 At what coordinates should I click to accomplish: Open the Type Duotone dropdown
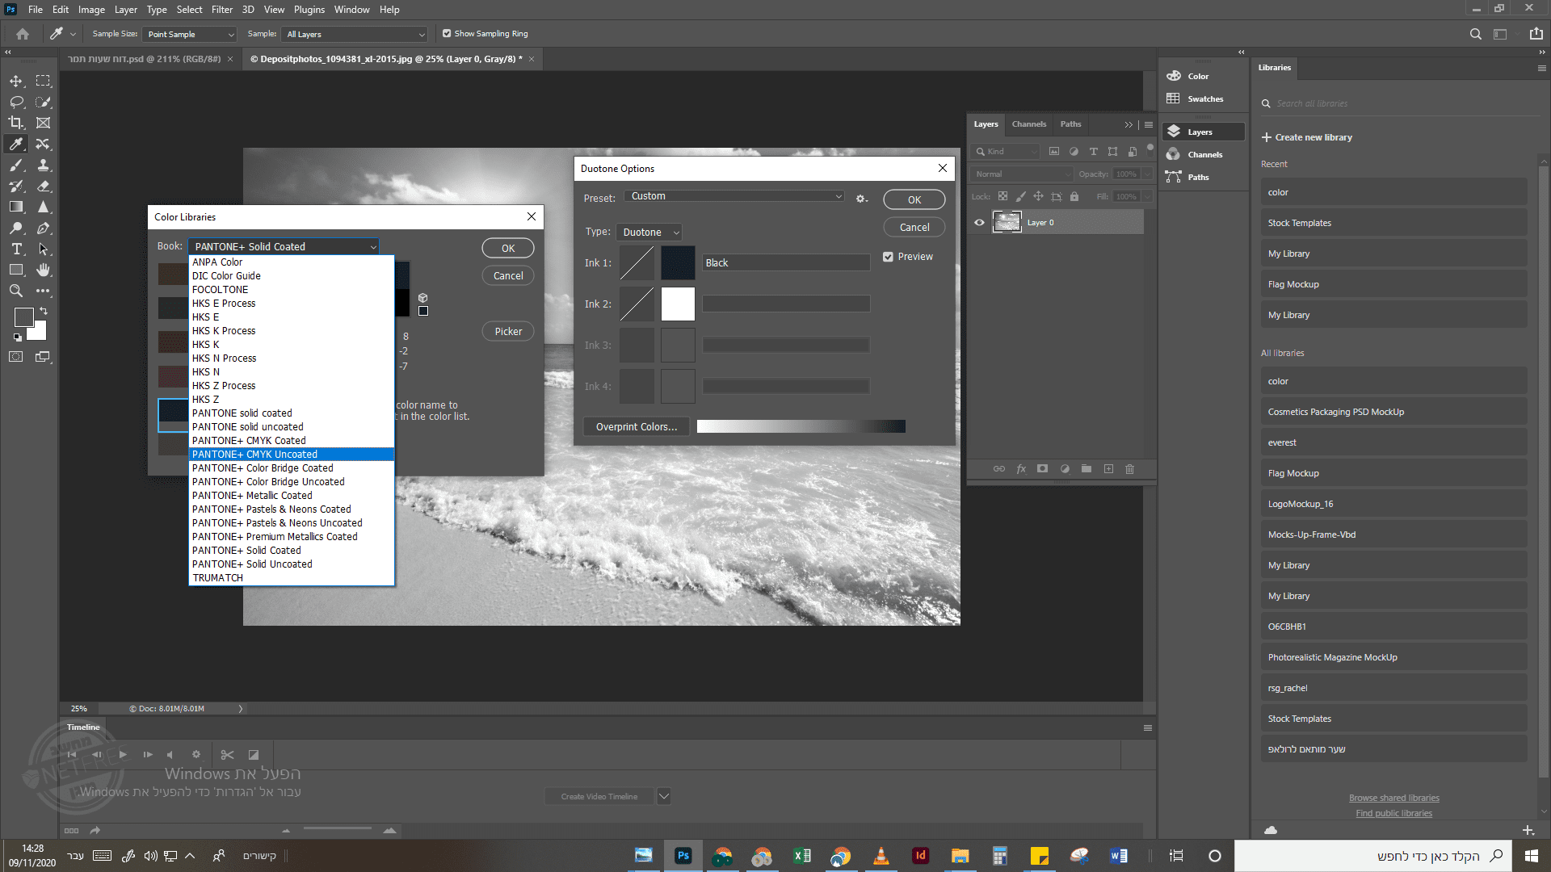click(649, 233)
